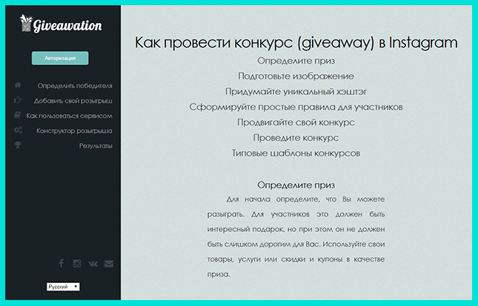Click the email envelope icon

coord(109,264)
